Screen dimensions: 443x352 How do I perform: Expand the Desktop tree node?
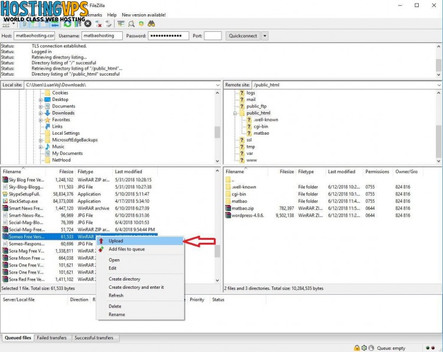click(x=41, y=100)
